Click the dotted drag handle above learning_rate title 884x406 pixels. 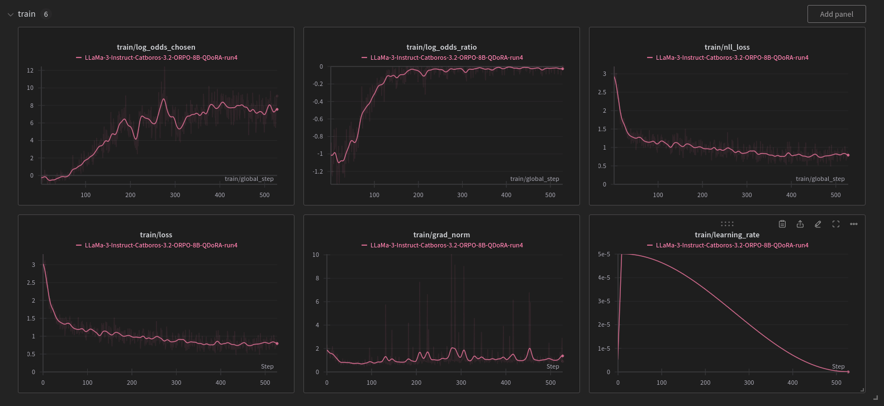[x=727, y=224]
